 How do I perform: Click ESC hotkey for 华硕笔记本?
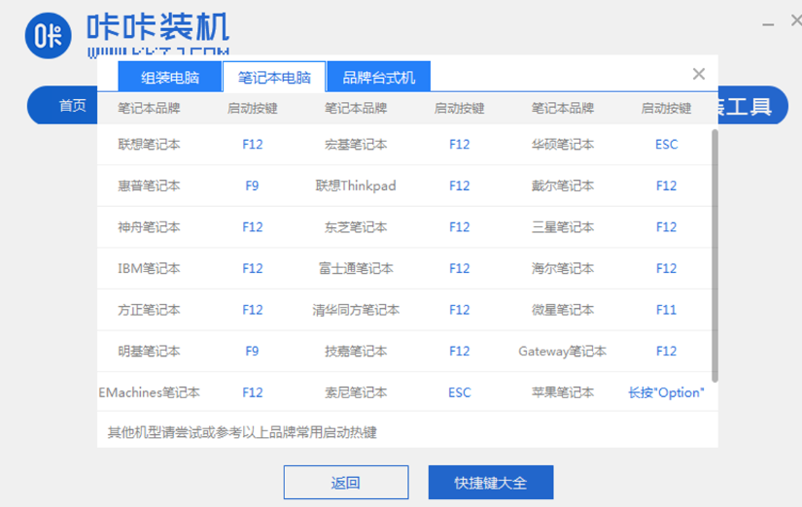[666, 145]
